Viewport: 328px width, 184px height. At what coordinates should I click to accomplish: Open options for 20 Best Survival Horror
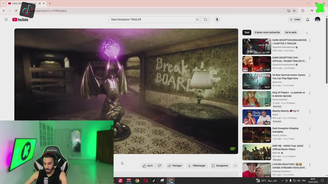(x=310, y=76)
